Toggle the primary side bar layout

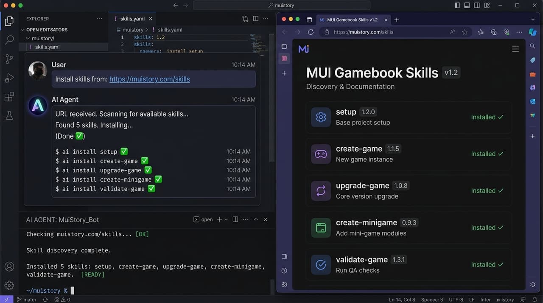457,6
